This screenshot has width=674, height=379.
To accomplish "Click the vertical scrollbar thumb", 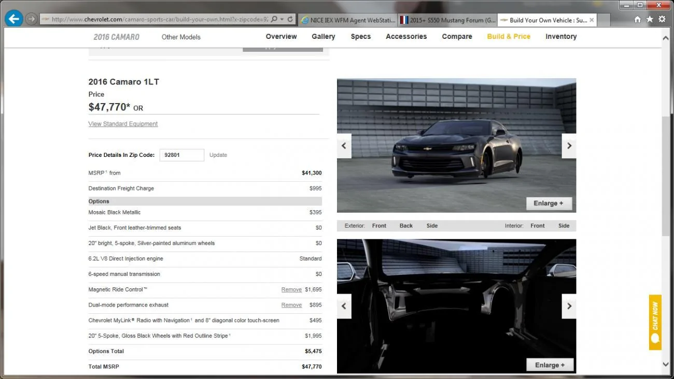I will 666,176.
